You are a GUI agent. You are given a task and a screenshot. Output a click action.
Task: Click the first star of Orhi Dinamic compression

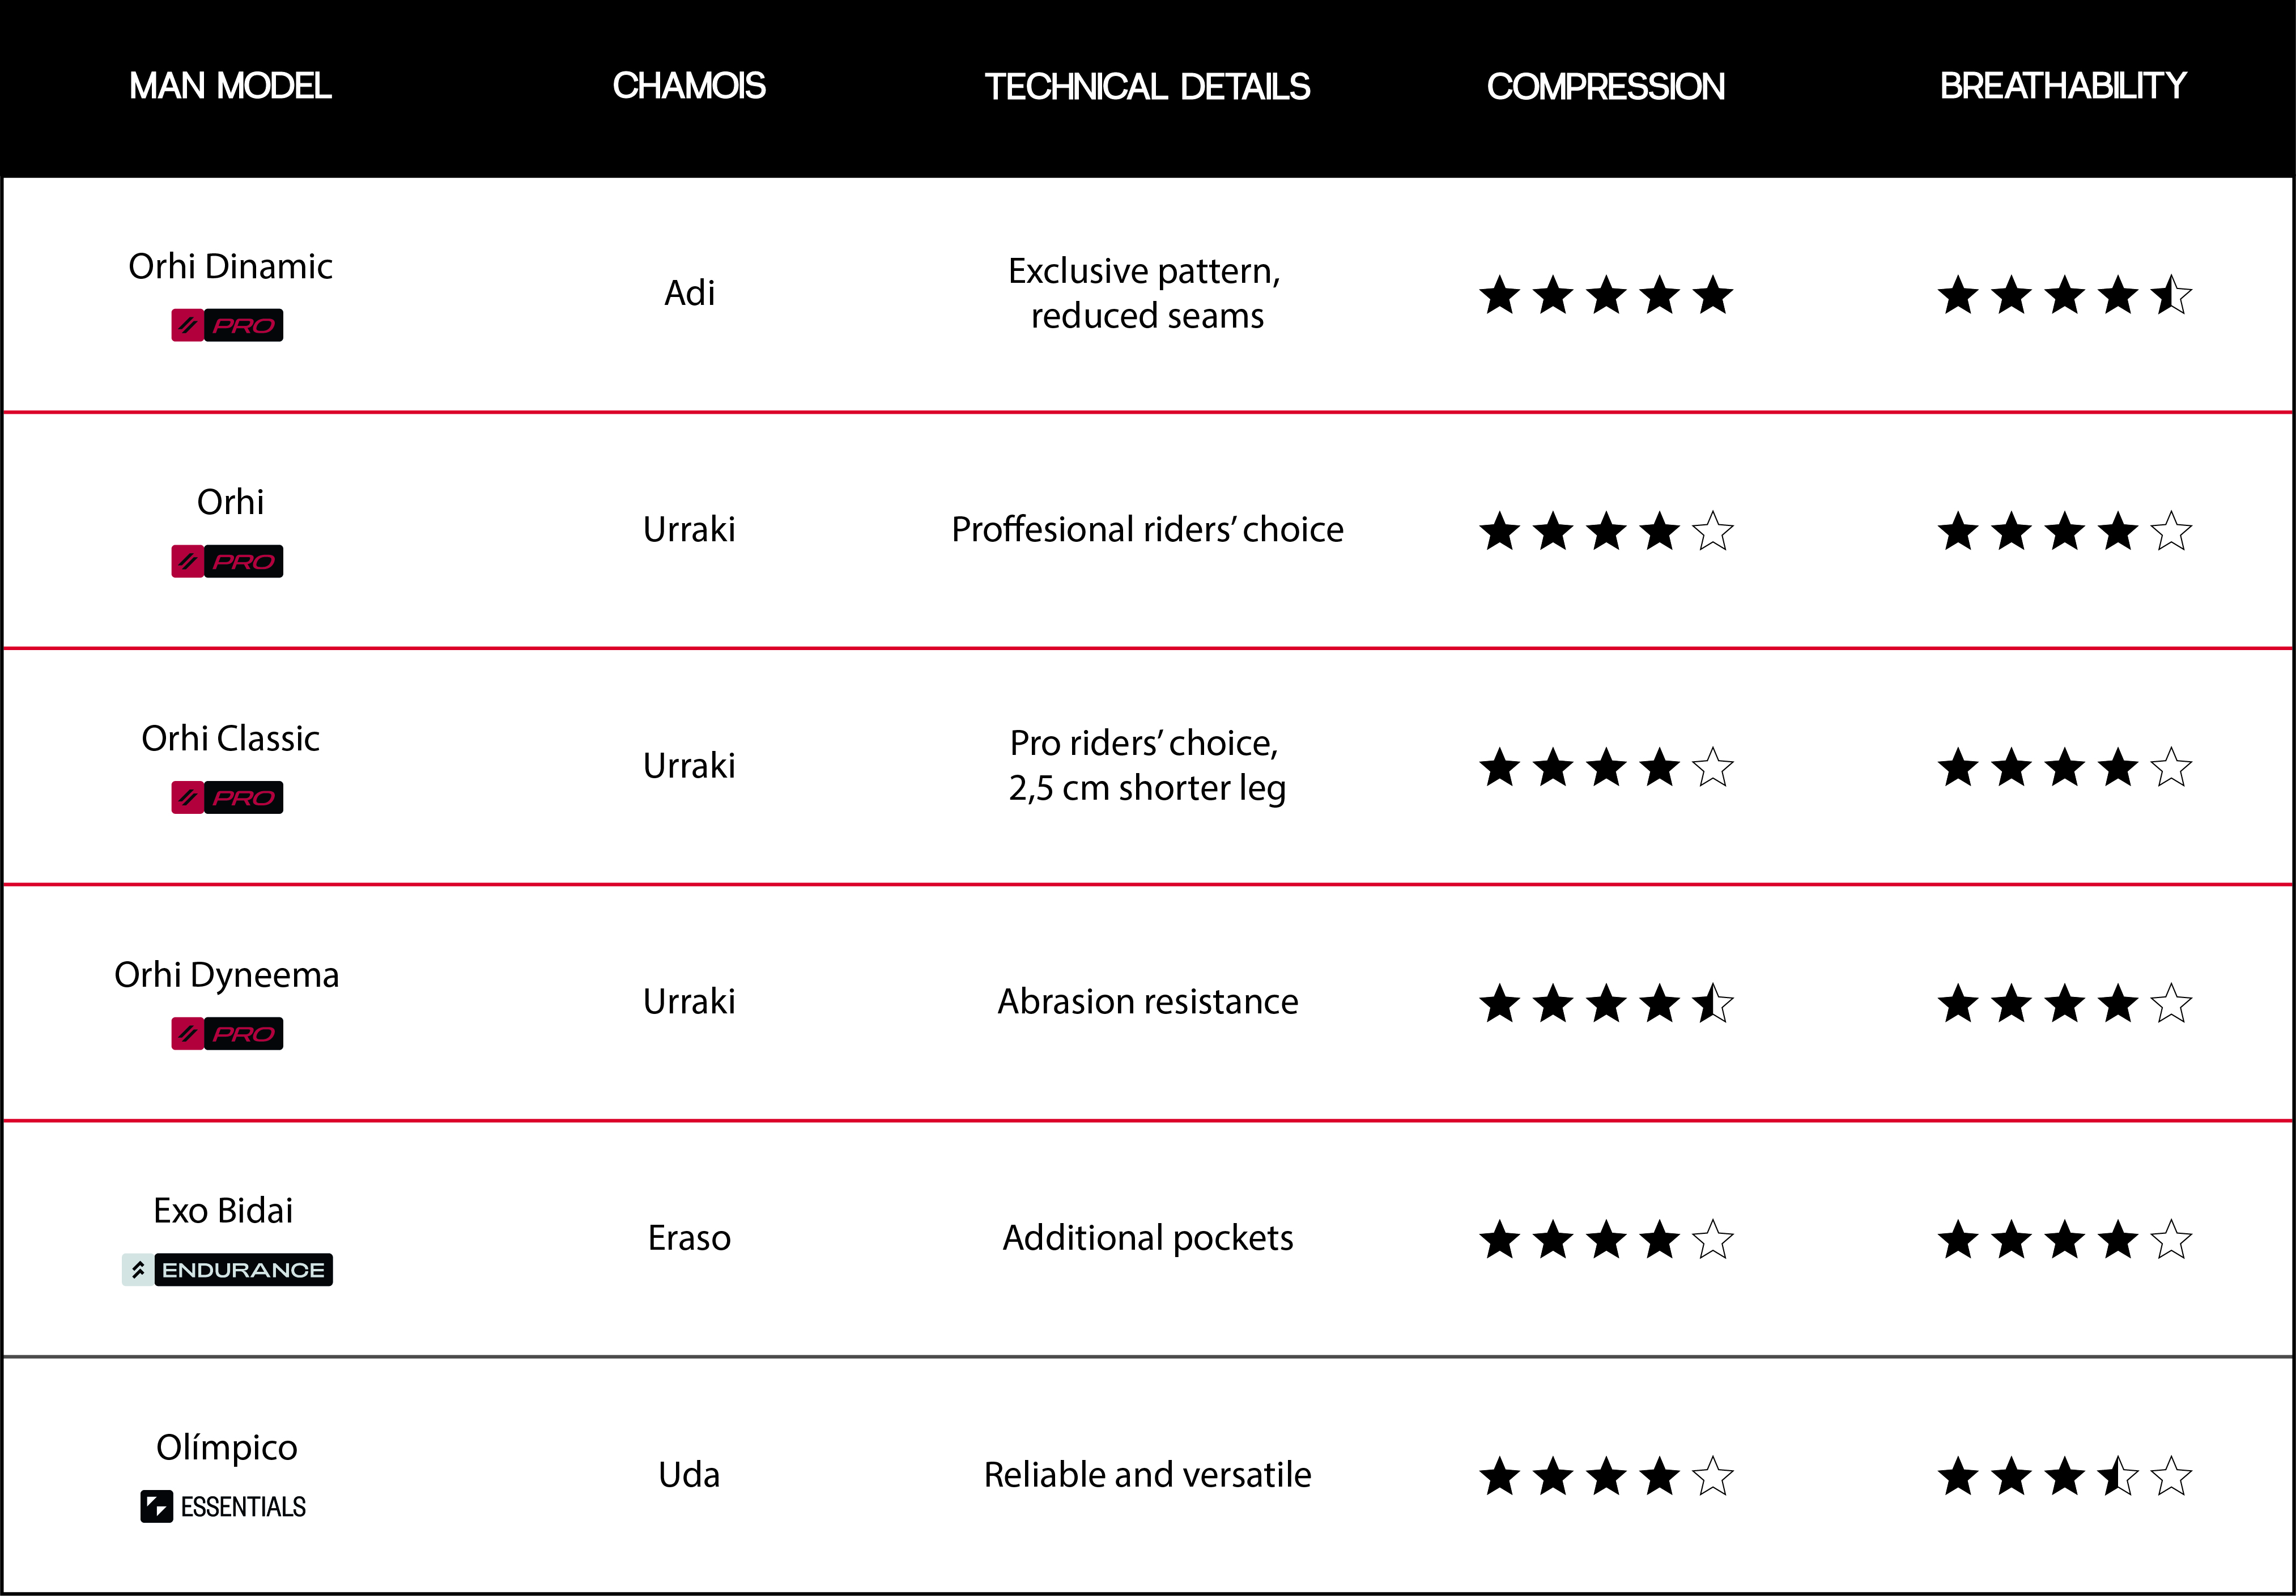pyautogui.click(x=1499, y=296)
